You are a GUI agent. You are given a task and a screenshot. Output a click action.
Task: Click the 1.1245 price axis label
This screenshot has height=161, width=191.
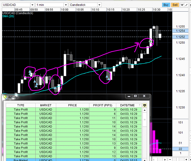(180, 59)
